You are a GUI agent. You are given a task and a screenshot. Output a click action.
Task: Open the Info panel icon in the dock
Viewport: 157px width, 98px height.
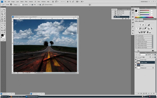(x=133, y=22)
